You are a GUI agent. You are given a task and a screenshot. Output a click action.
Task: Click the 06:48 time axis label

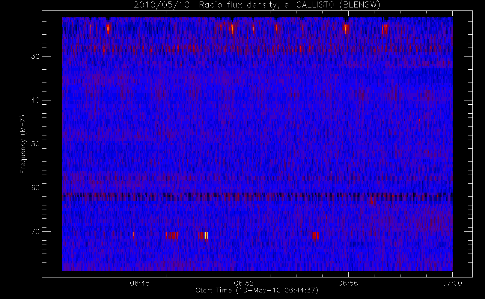pyautogui.click(x=140, y=283)
